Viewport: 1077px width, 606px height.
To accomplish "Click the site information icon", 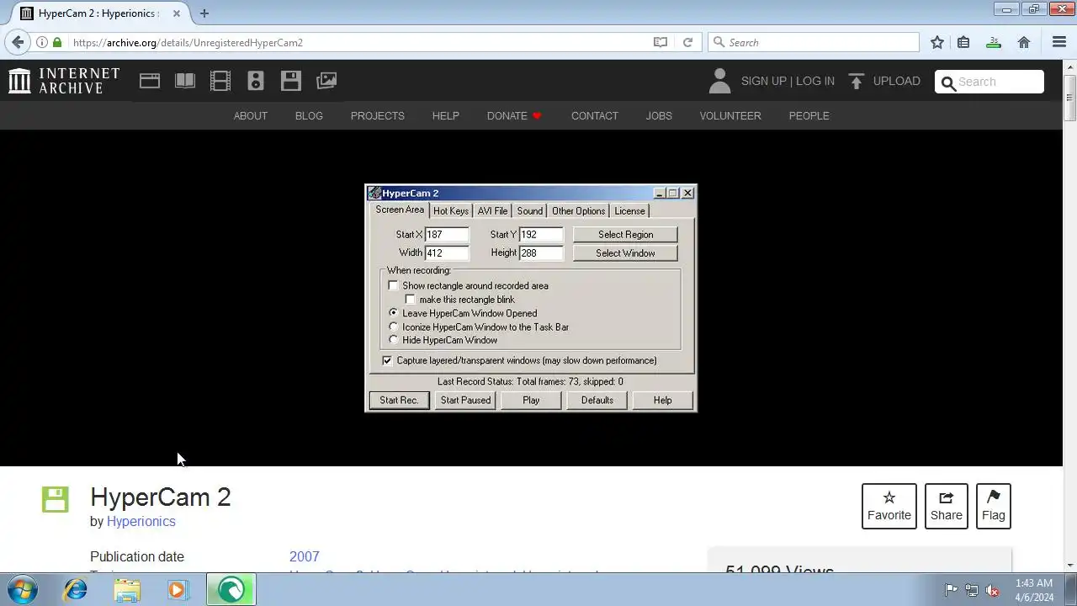I will click(x=41, y=42).
